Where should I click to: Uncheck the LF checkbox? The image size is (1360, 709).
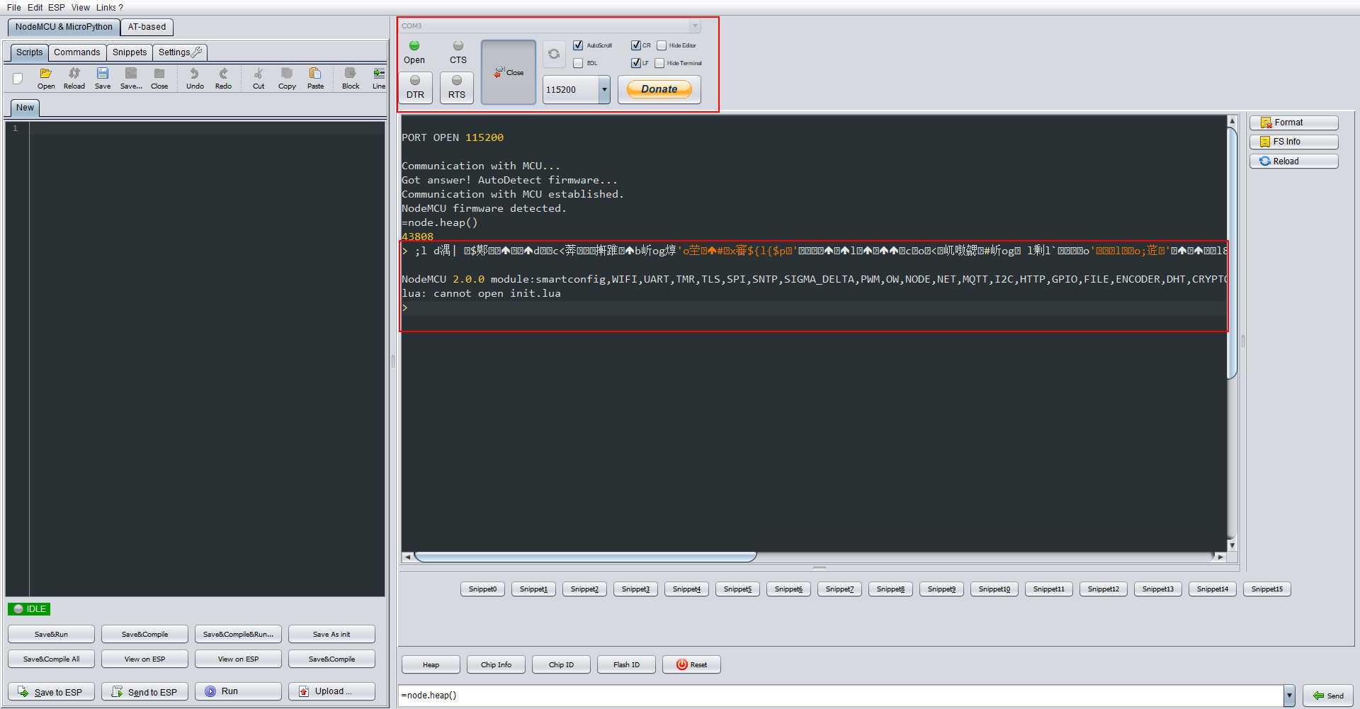pyautogui.click(x=636, y=63)
